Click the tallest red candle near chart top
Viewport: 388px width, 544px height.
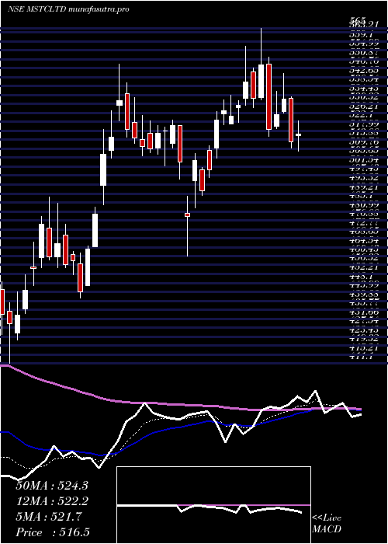(268, 97)
